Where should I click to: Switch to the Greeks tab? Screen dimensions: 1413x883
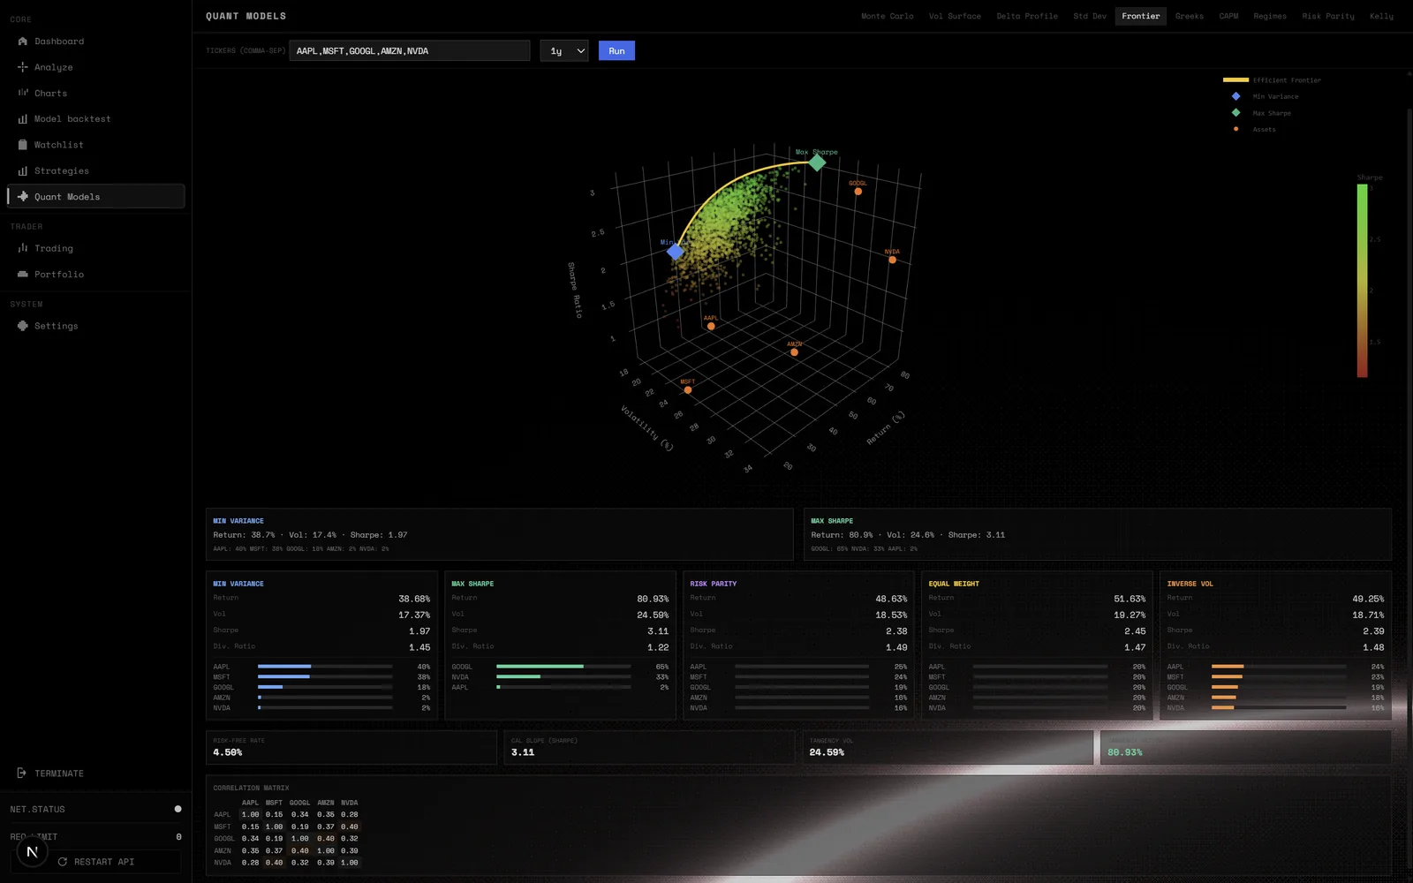pyautogui.click(x=1190, y=16)
